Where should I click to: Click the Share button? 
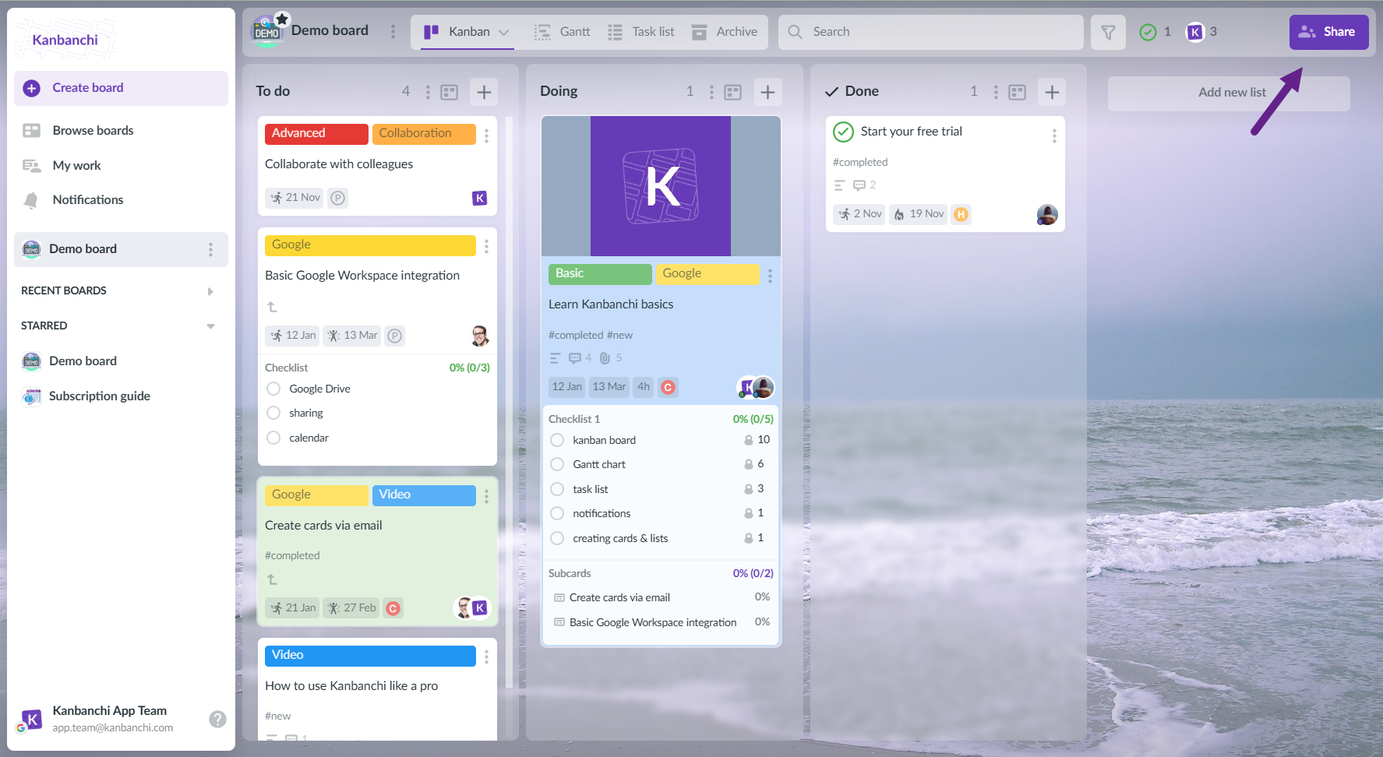[1328, 32]
